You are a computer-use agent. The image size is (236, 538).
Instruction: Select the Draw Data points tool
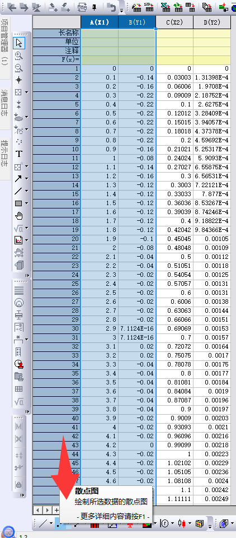pyautogui.click(x=18, y=141)
